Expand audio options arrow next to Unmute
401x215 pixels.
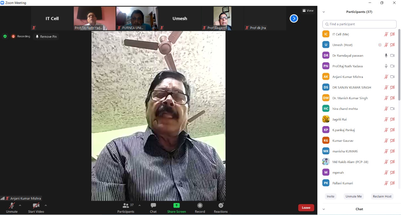20,206
